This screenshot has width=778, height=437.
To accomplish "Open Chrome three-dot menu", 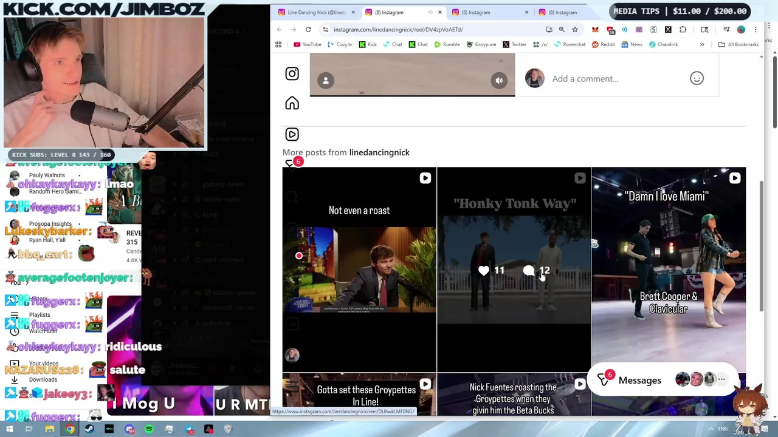I will click(756, 29).
